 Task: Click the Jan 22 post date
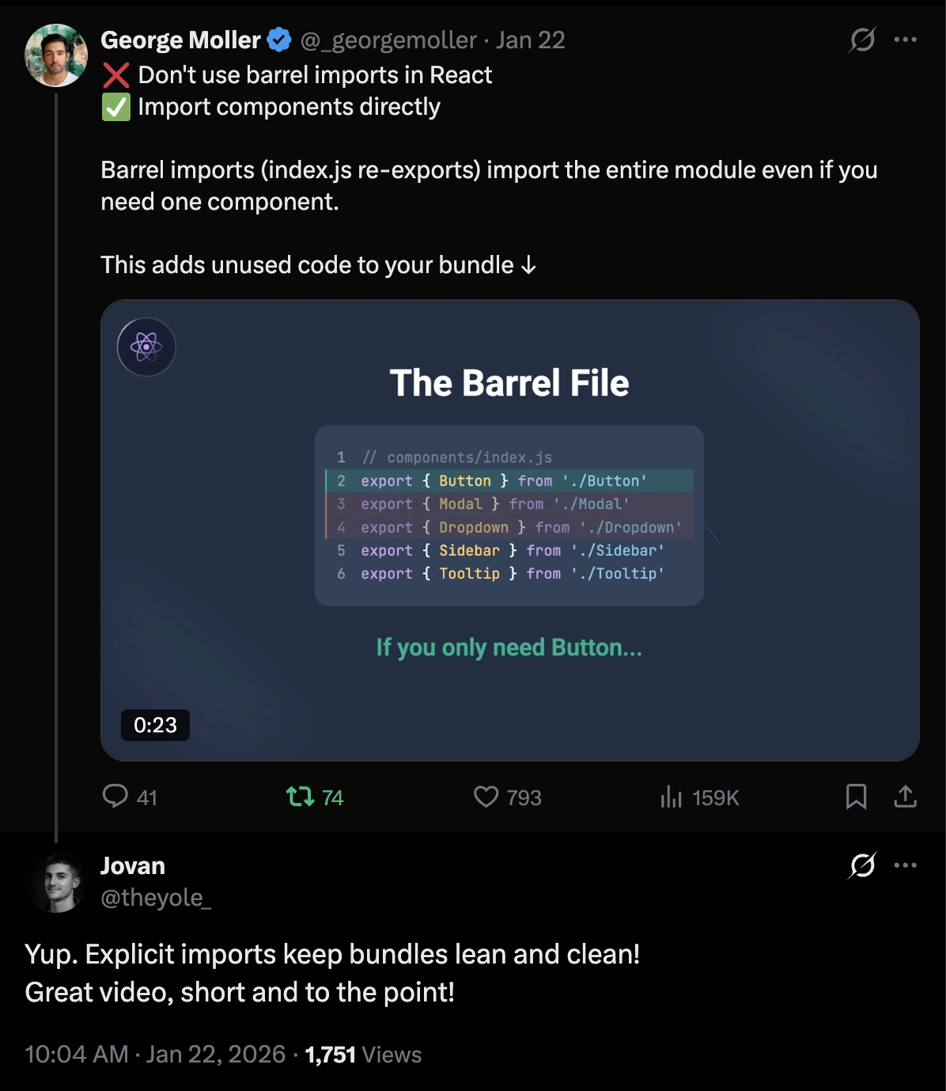[530, 40]
